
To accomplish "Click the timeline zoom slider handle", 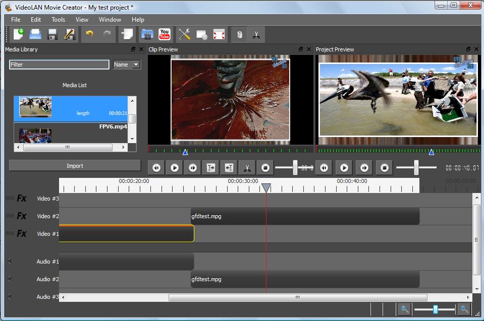I will pyautogui.click(x=435, y=309).
